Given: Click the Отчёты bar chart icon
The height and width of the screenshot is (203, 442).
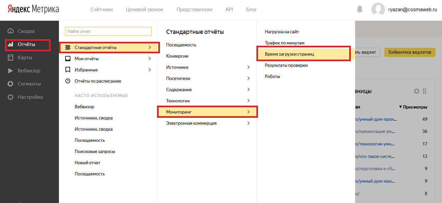Looking at the screenshot, I should [11, 44].
